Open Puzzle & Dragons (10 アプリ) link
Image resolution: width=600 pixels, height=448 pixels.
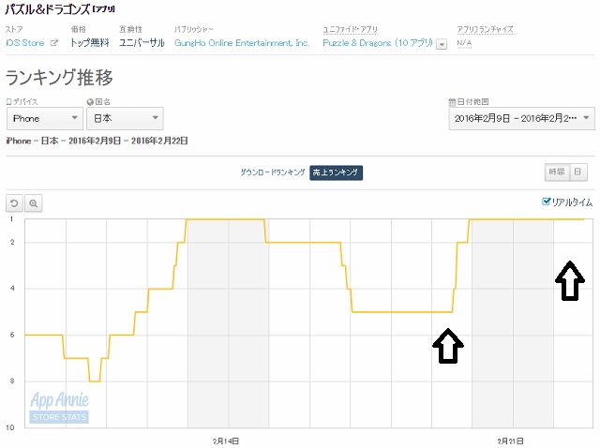click(x=378, y=43)
